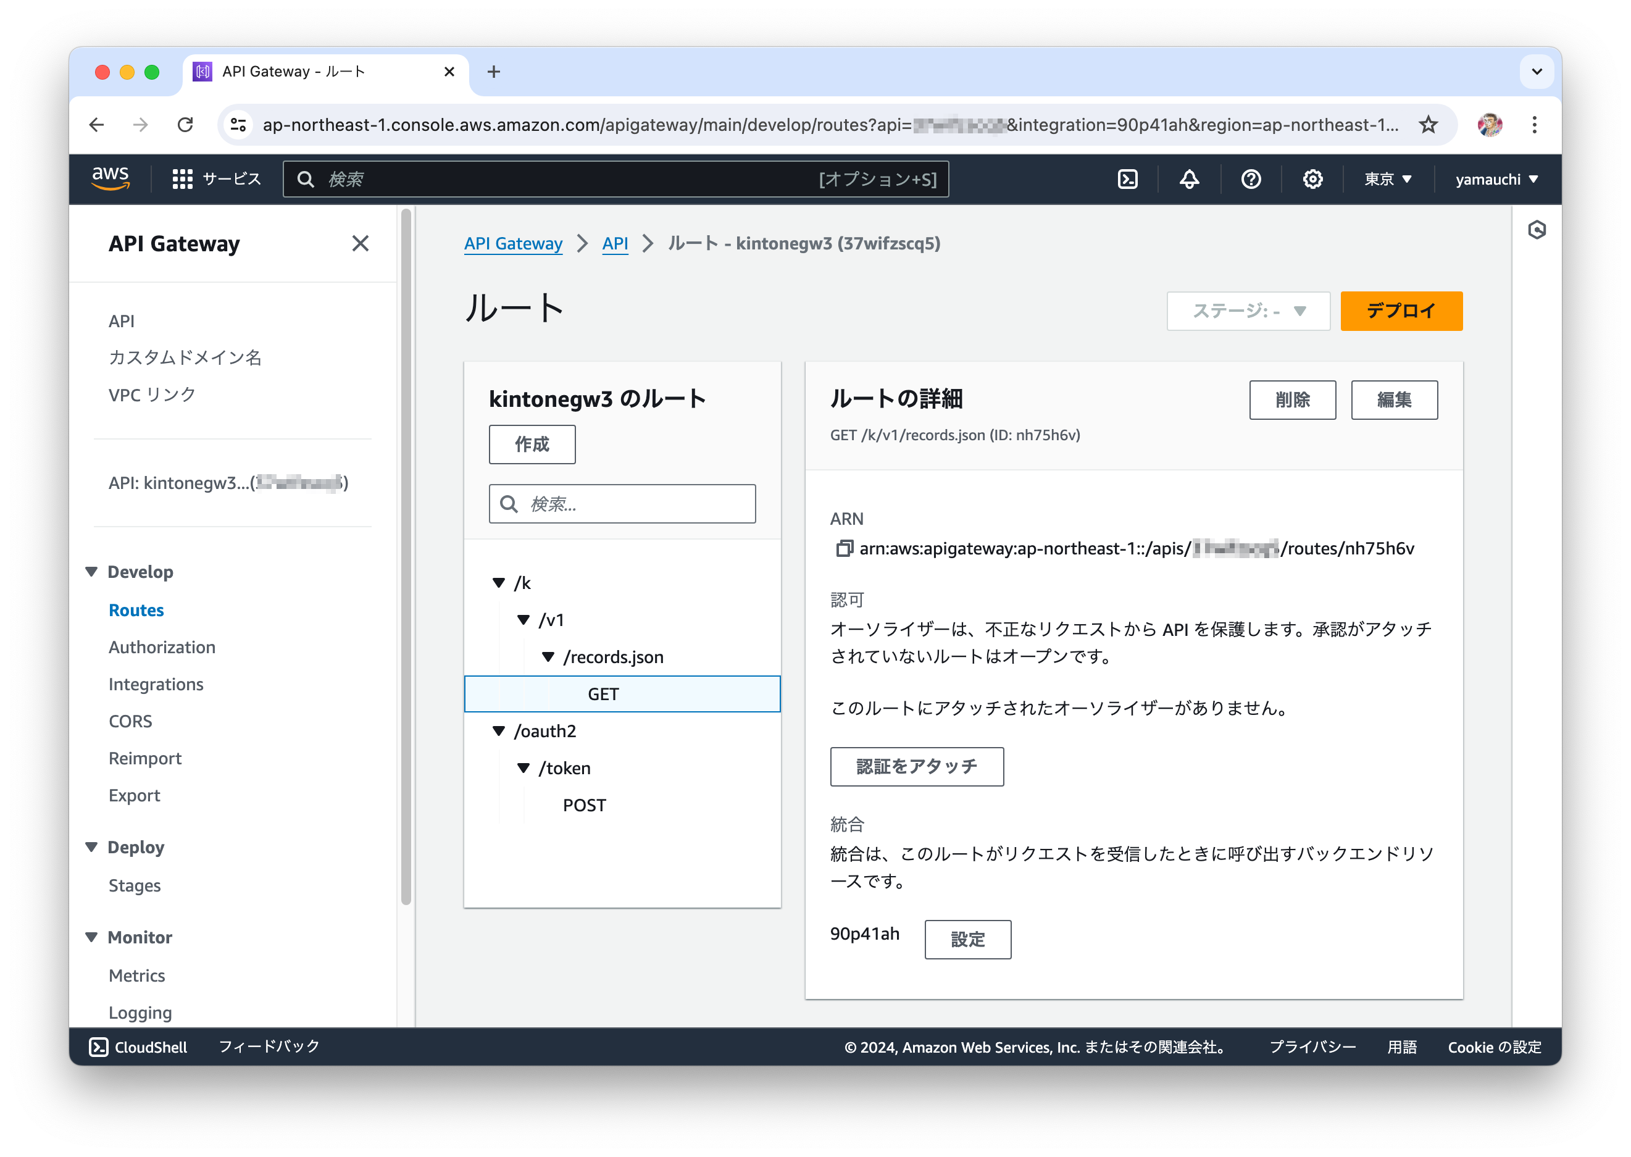Open Chrome profile avatar
Screen dimensions: 1631x1157
1489,125
